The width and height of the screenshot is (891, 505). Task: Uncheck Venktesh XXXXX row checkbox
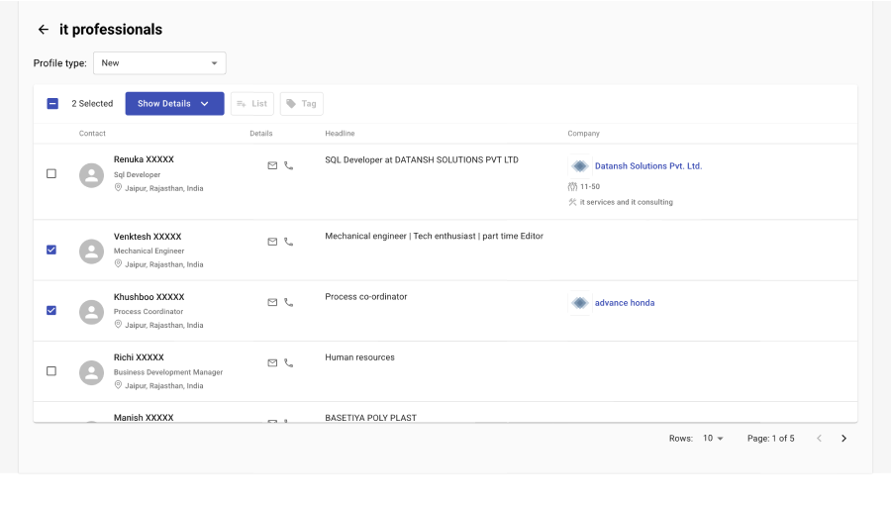(51, 251)
